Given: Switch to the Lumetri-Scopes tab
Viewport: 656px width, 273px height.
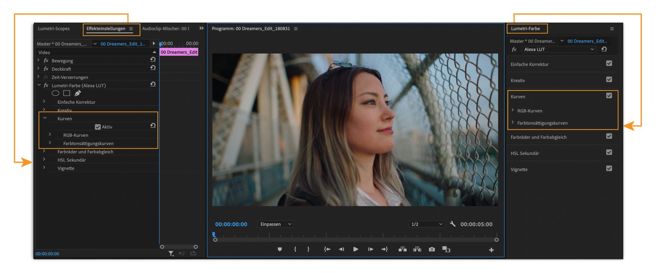Looking at the screenshot, I should point(54,29).
